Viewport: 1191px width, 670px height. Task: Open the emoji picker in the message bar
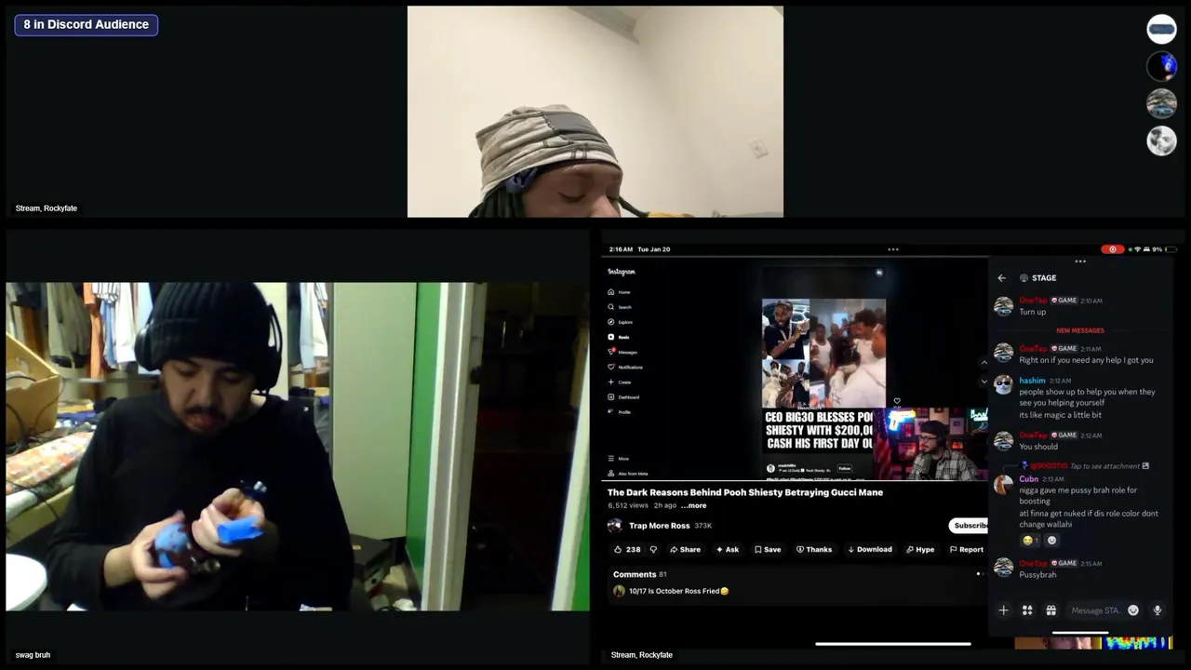[x=1133, y=610]
